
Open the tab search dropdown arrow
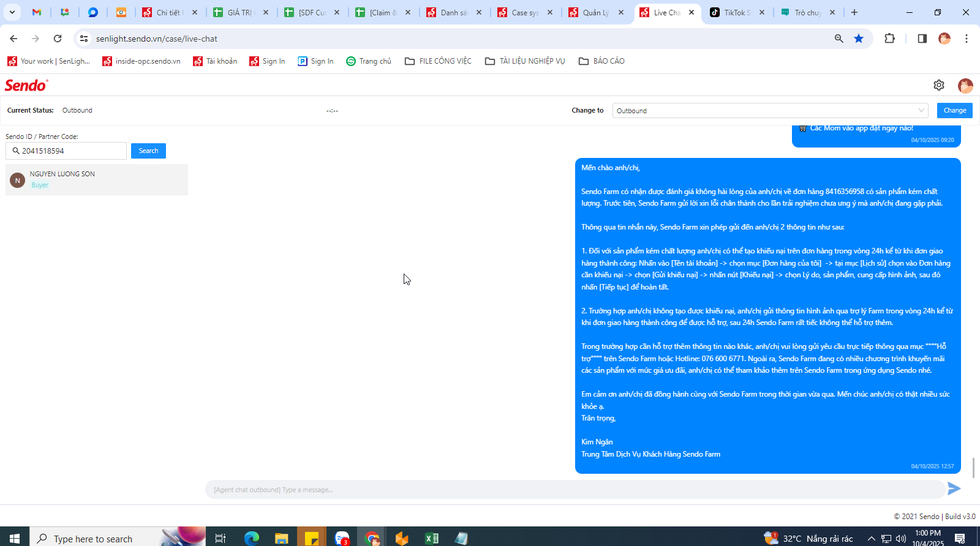click(12, 12)
